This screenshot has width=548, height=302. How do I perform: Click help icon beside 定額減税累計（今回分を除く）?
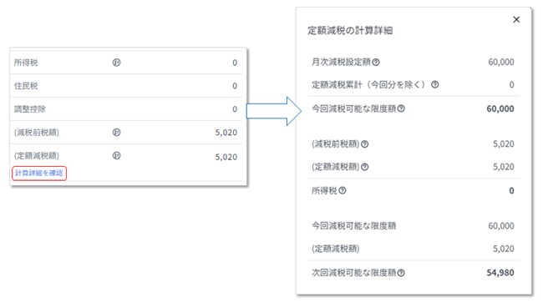click(434, 84)
